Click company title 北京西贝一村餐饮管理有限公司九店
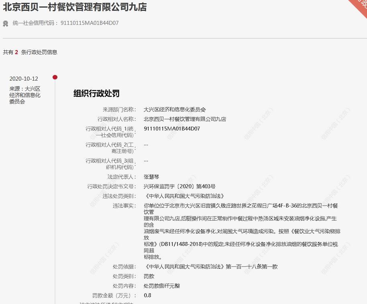Image resolution: width=367 pixels, height=304 pixels. pyautogui.click(x=75, y=7)
